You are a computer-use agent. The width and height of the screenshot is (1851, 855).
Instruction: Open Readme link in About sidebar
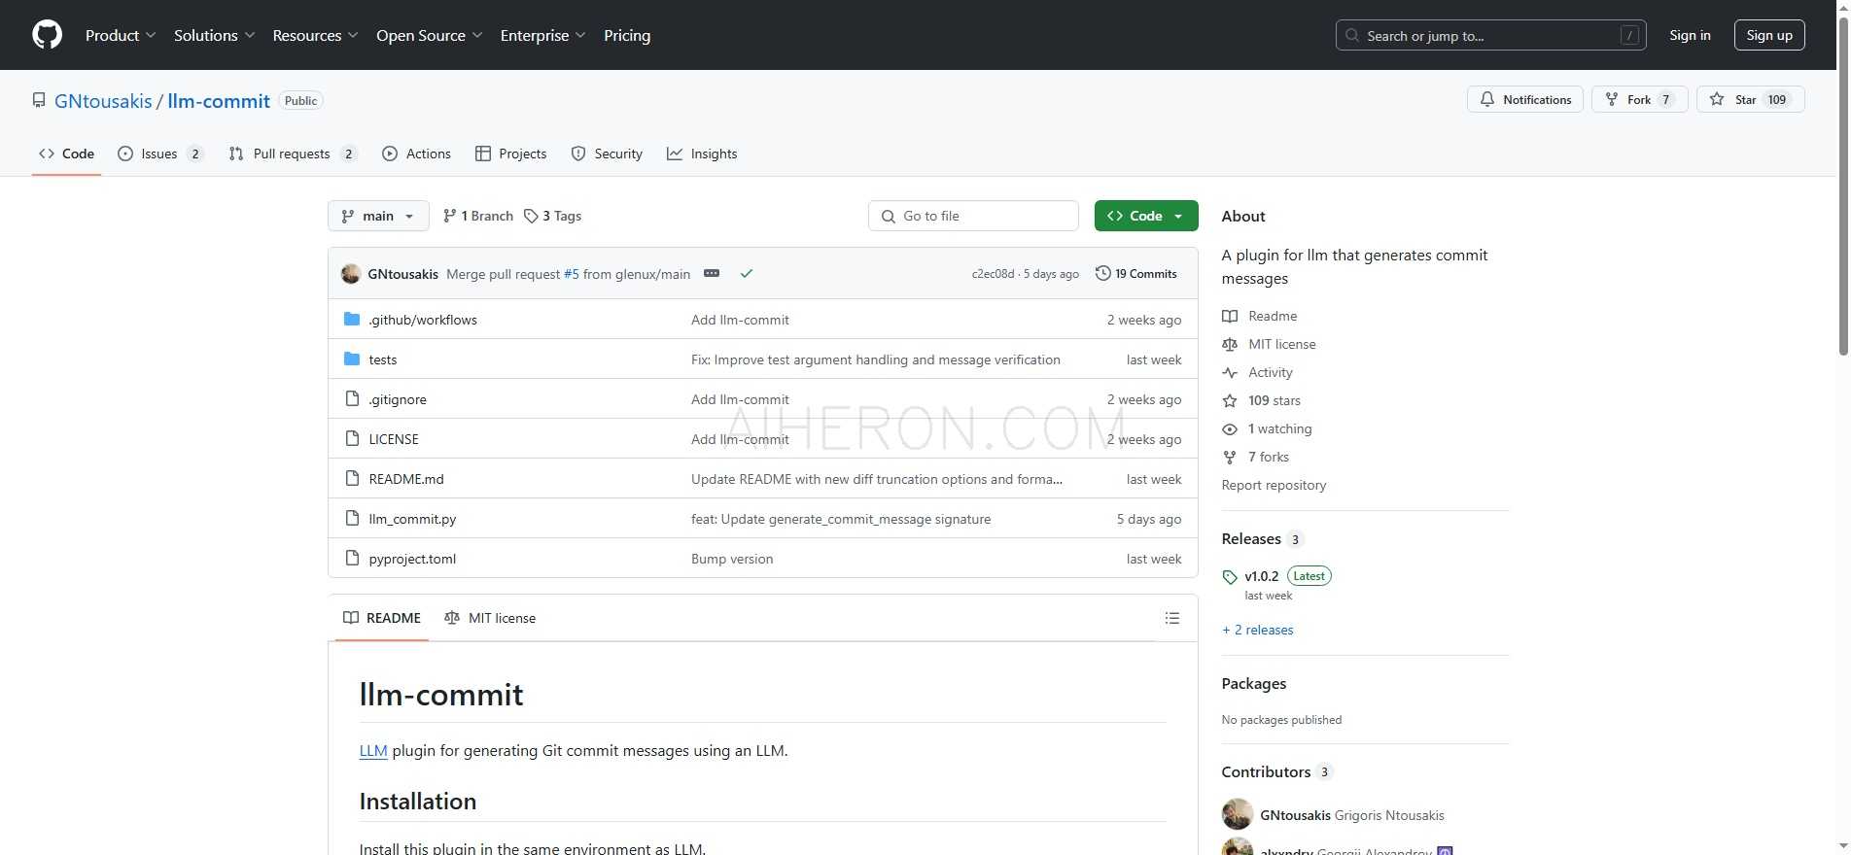pyautogui.click(x=1260, y=316)
